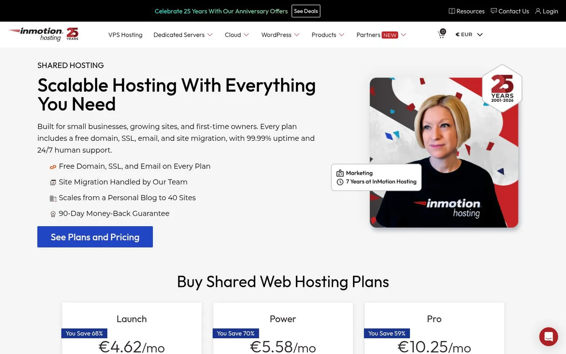Open the shopping cart icon
The height and width of the screenshot is (354, 566).
[x=441, y=34]
